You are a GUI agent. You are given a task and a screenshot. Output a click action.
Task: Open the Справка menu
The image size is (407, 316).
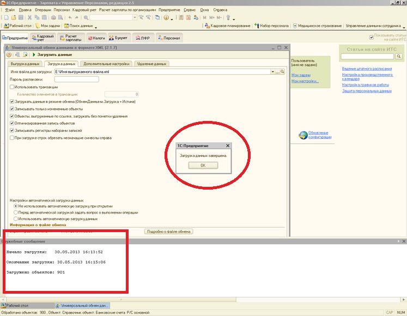tap(220, 10)
